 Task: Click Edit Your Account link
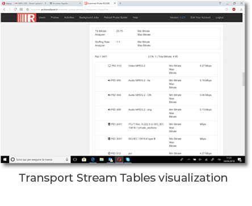200,18
